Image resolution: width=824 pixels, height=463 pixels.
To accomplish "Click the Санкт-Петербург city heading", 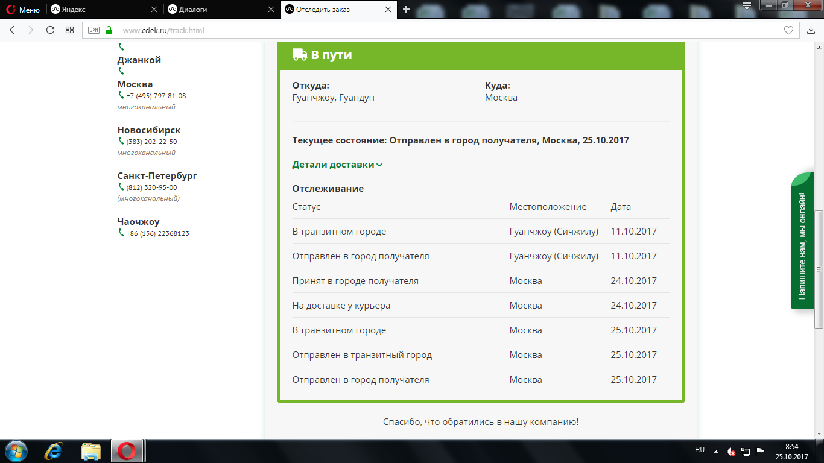I will click(157, 176).
